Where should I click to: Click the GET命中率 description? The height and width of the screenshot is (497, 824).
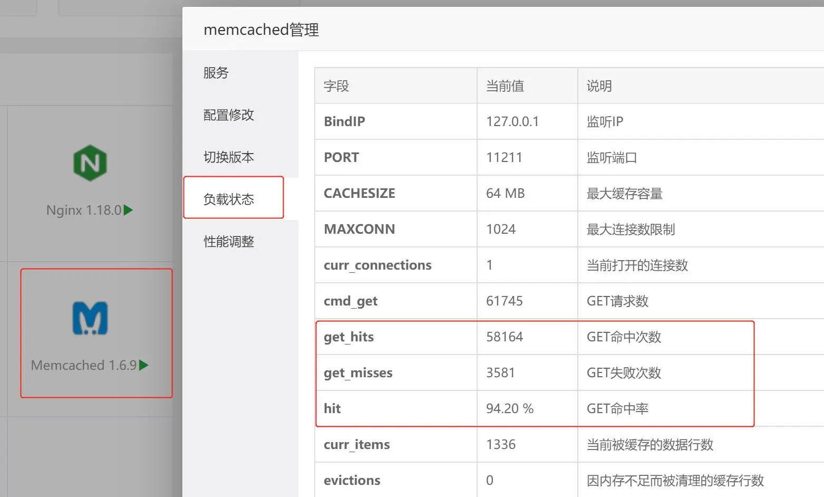[618, 408]
